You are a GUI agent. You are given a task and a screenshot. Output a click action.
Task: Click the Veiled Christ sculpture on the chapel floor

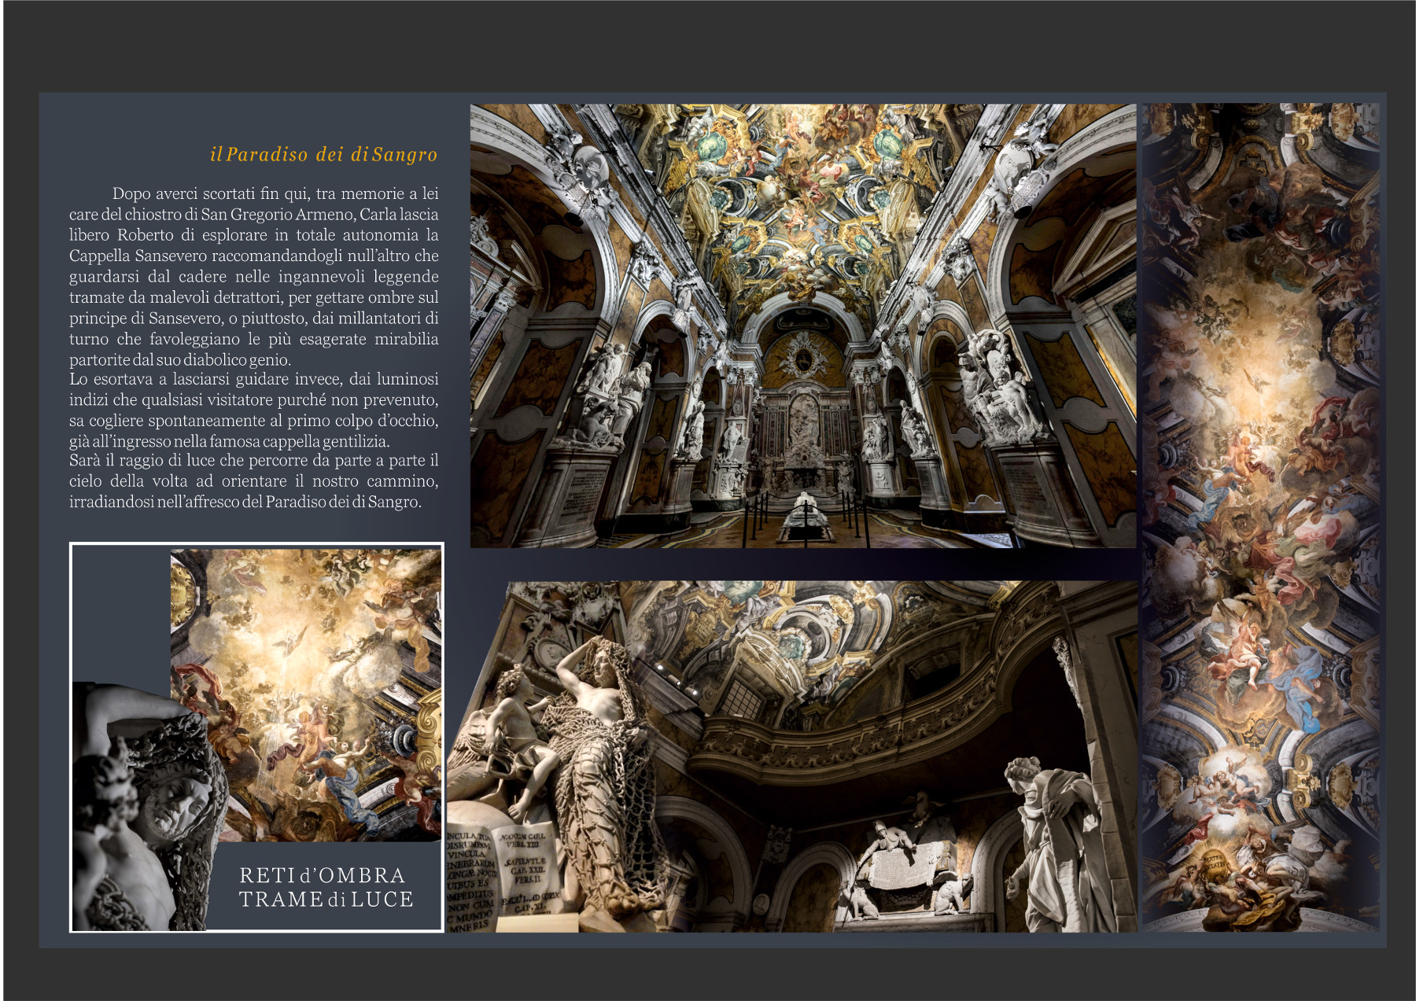[x=804, y=516]
